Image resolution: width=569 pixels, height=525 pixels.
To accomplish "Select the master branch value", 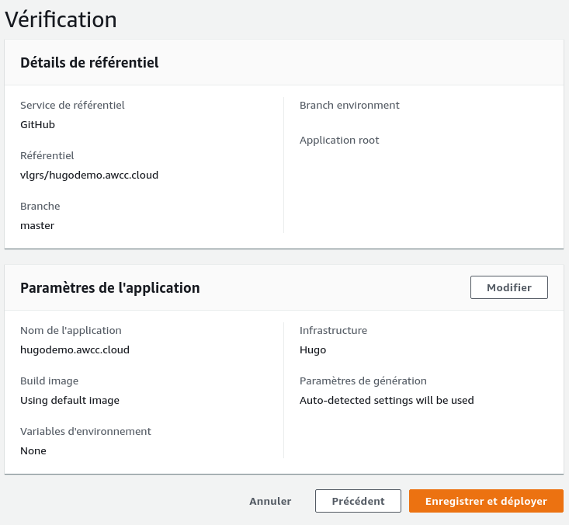I will click(37, 225).
